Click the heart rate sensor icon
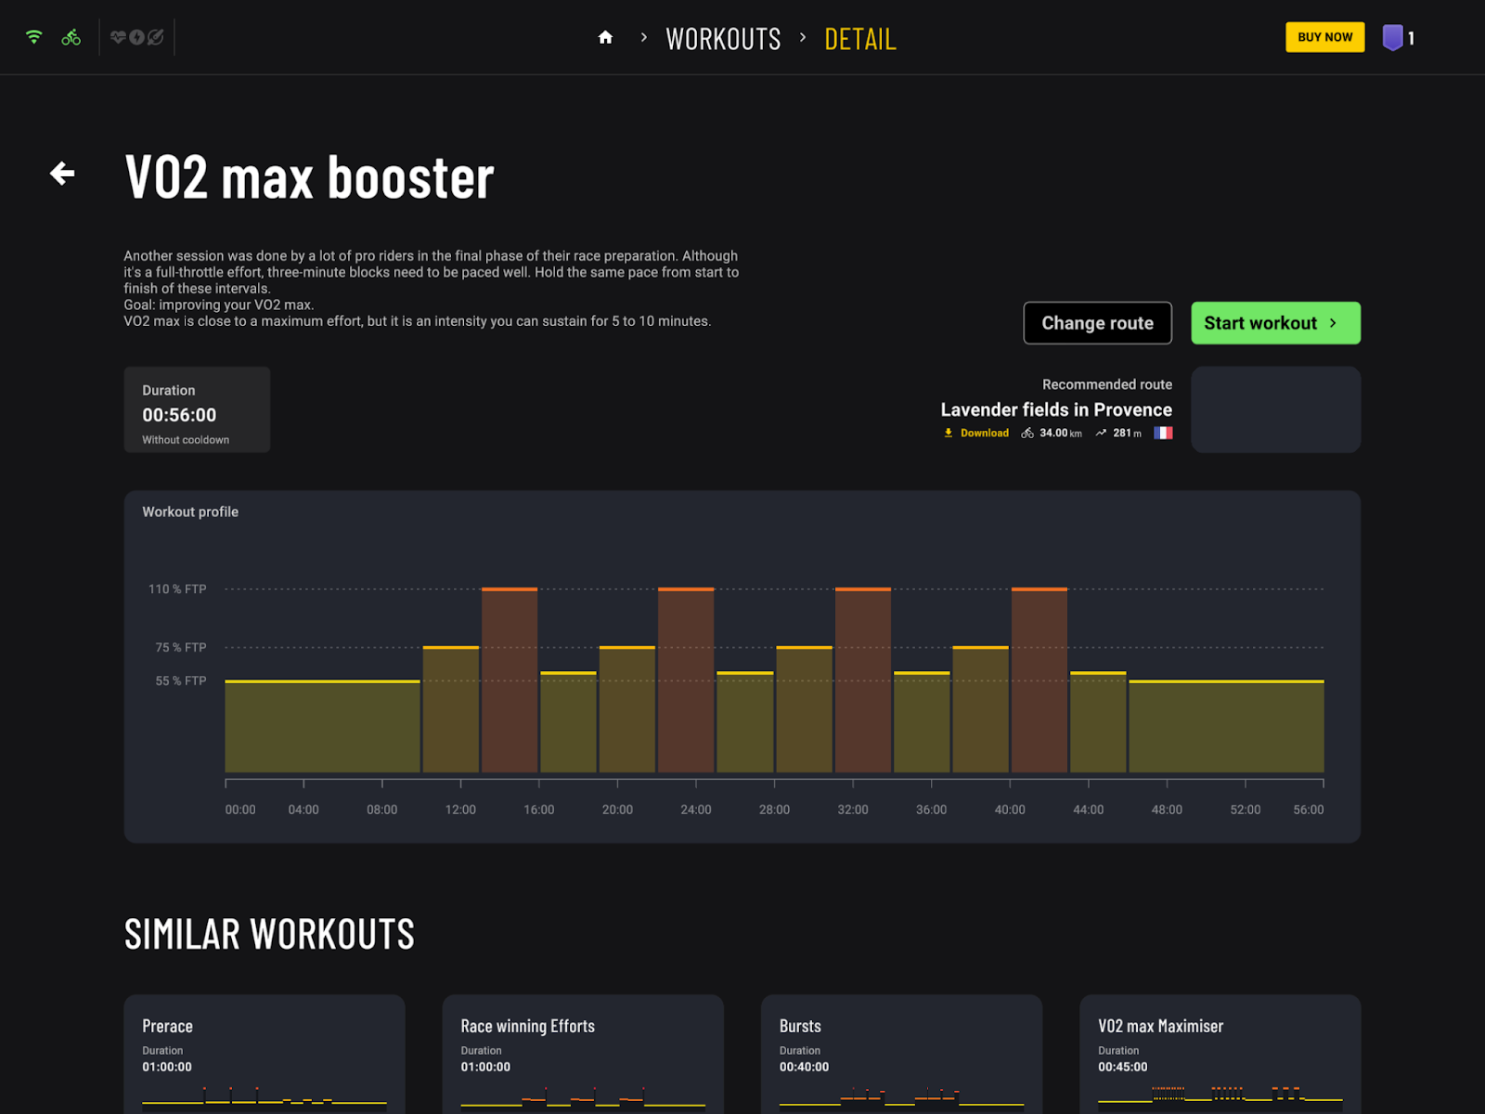Viewport: 1485px width, 1114px height. point(118,37)
